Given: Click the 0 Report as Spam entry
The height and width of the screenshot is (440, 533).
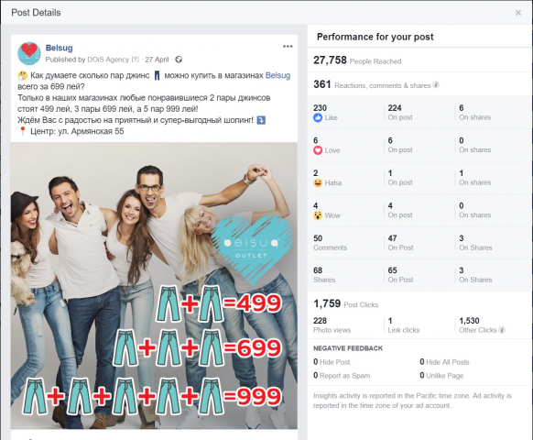Looking at the screenshot, I should [342, 376].
